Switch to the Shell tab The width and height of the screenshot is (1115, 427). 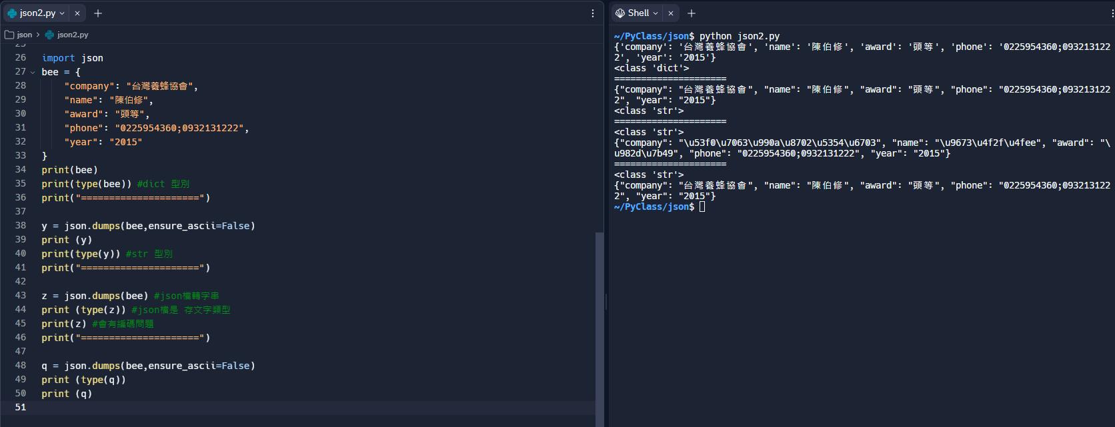pos(638,13)
